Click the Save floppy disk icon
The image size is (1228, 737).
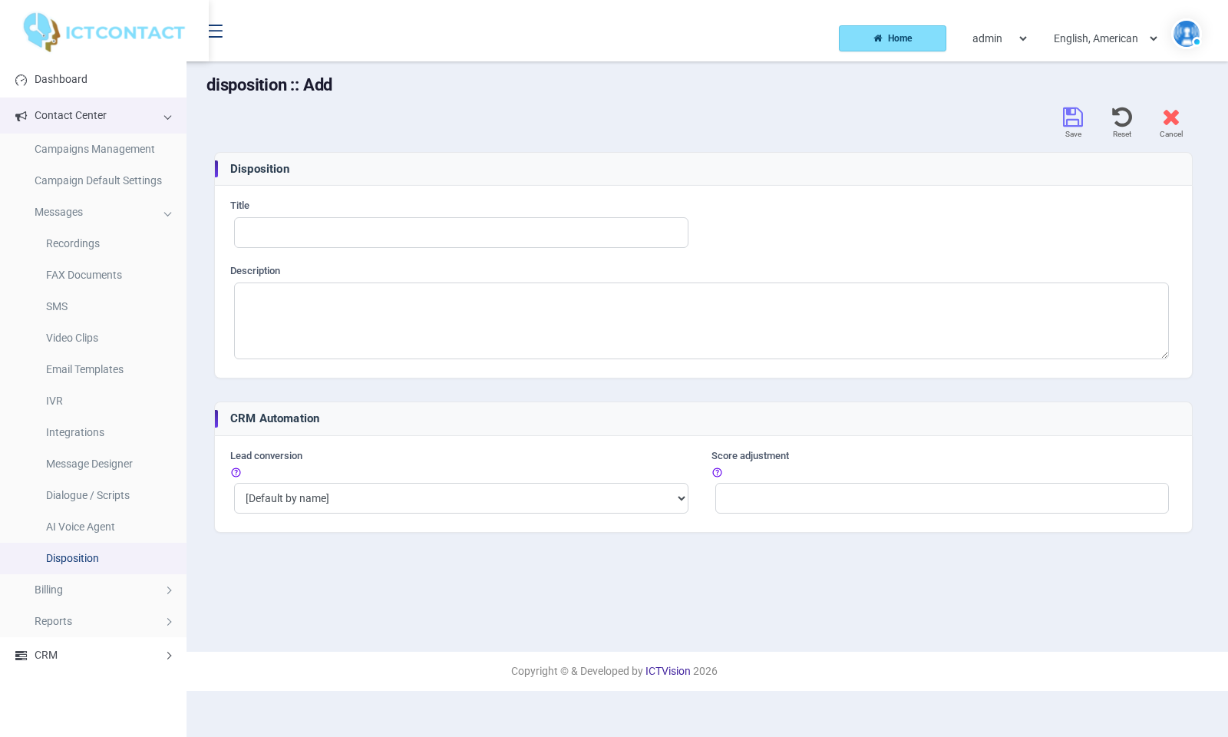(x=1073, y=117)
